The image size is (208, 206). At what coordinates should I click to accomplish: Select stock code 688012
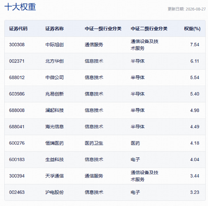click(x=17, y=77)
